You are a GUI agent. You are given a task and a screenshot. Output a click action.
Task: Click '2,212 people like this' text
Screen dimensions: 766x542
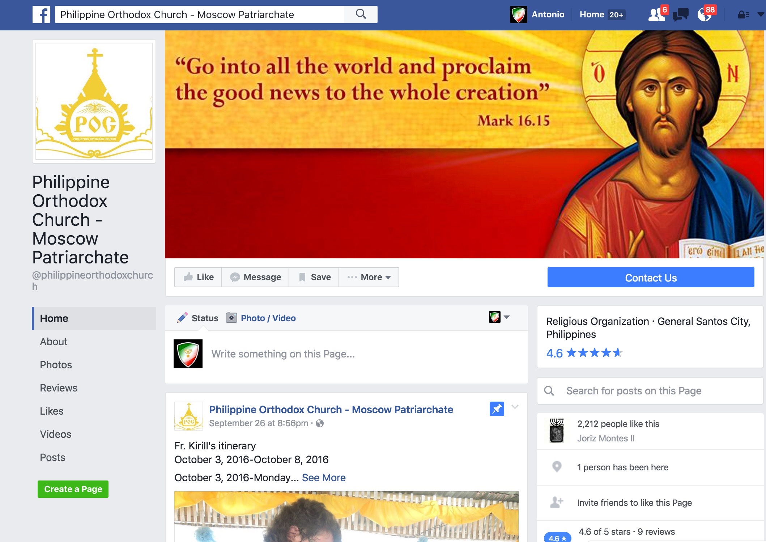pyautogui.click(x=618, y=424)
